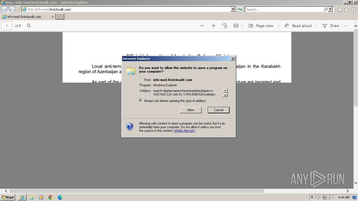Click the browser Search box
This screenshot has height=201, width=358.
[284, 9]
